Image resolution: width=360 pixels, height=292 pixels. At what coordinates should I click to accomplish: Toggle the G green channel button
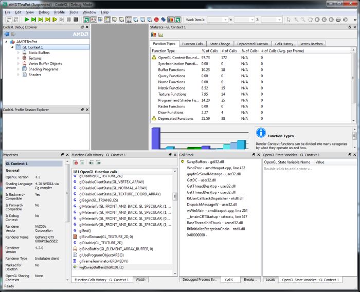click(x=324, y=20)
